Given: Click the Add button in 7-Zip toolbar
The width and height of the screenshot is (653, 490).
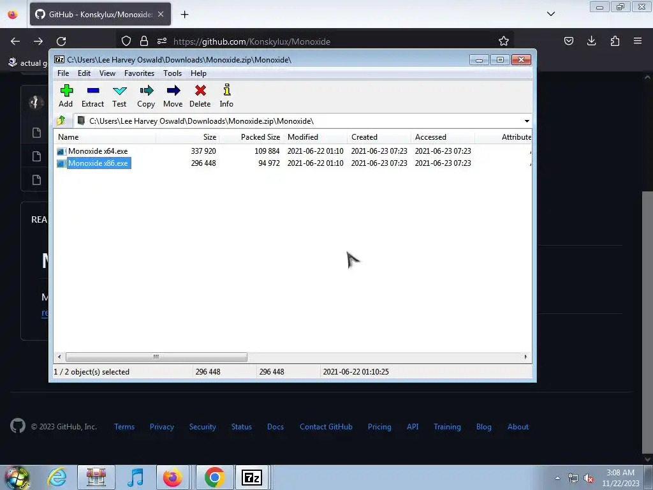Looking at the screenshot, I should [66, 96].
